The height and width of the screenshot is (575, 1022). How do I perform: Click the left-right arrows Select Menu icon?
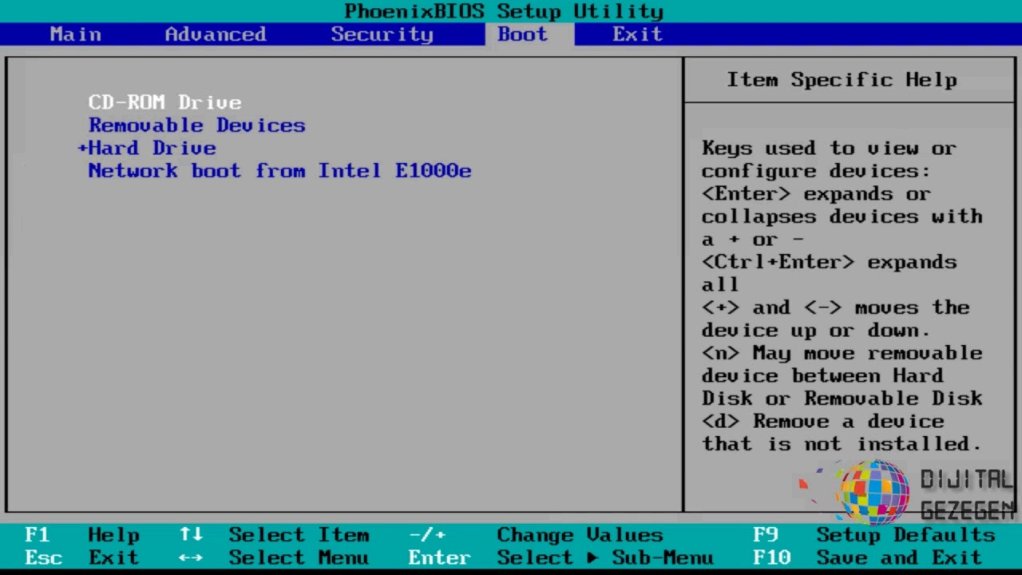[x=190, y=557]
